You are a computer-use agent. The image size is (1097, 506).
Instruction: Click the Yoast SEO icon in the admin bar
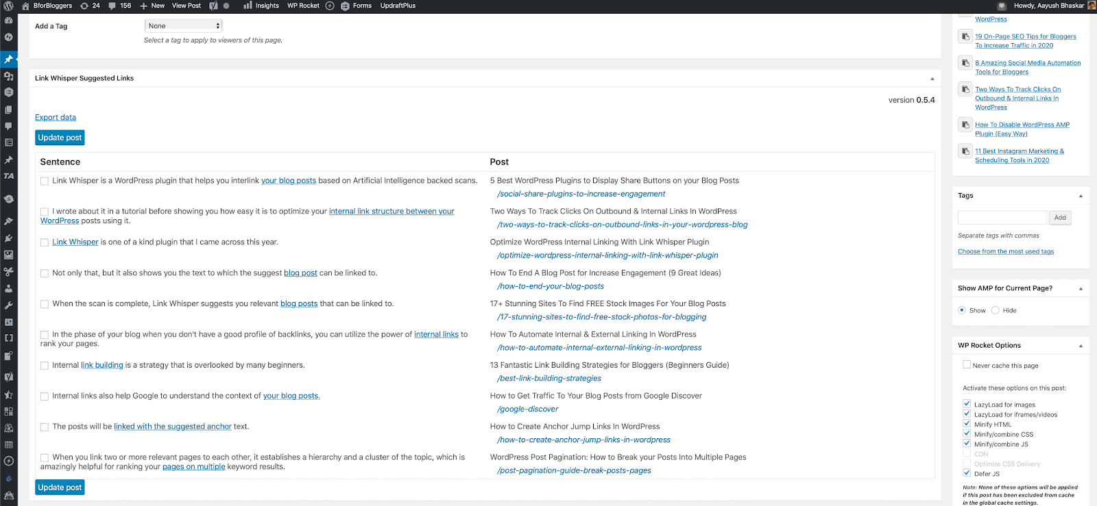coord(213,5)
